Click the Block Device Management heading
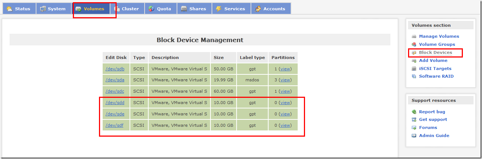Image resolution: width=482 pixels, height=159 pixels. (x=200, y=40)
